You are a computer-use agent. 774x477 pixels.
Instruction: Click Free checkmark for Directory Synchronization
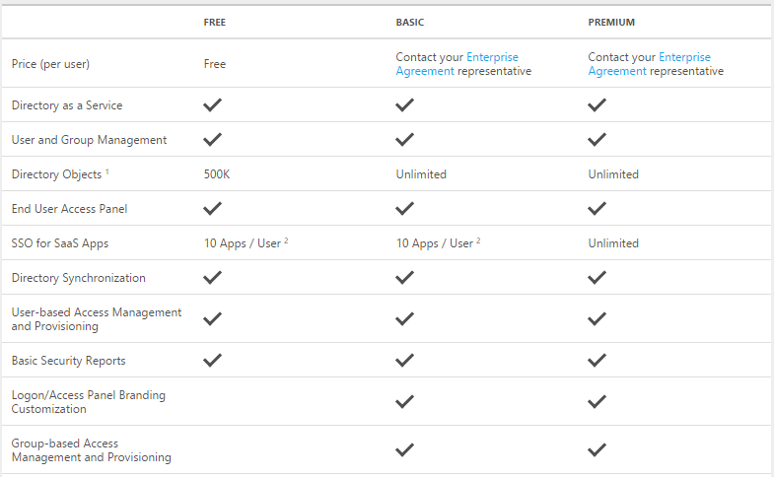coord(213,278)
